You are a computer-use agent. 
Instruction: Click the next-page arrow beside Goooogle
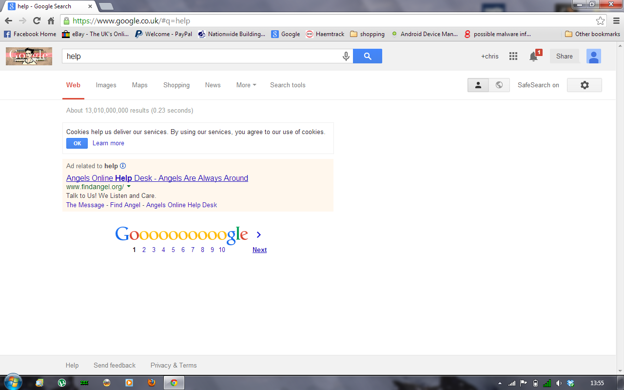click(258, 234)
